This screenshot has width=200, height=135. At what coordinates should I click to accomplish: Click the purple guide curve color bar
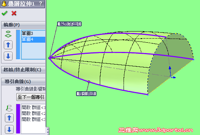(x=18, y=119)
